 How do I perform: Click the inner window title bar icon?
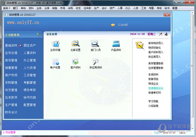(x=6, y=15)
